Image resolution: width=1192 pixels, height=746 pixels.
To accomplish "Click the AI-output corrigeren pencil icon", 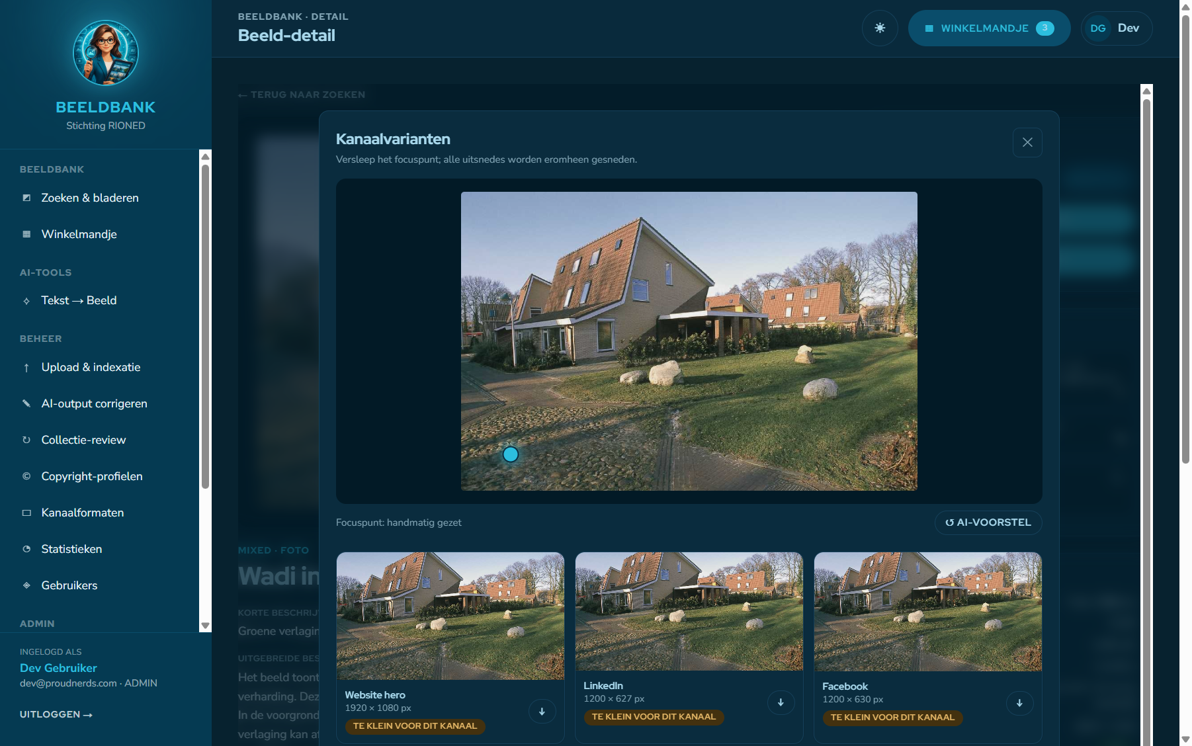I will 26,403.
